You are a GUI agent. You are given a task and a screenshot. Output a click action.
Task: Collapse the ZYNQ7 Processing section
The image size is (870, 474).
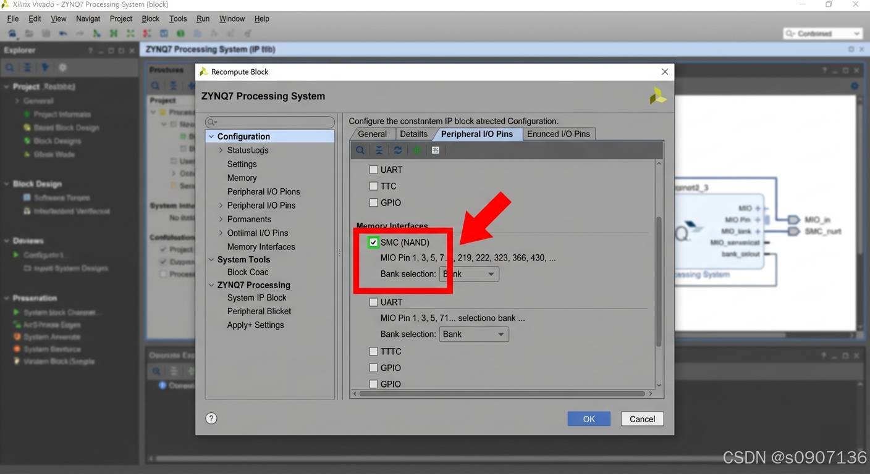tap(211, 285)
